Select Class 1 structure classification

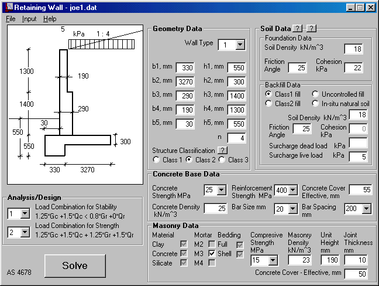point(156,160)
